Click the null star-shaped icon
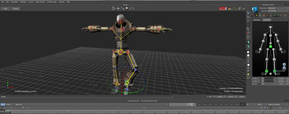This screenshot has height=114, width=289. [248, 68]
